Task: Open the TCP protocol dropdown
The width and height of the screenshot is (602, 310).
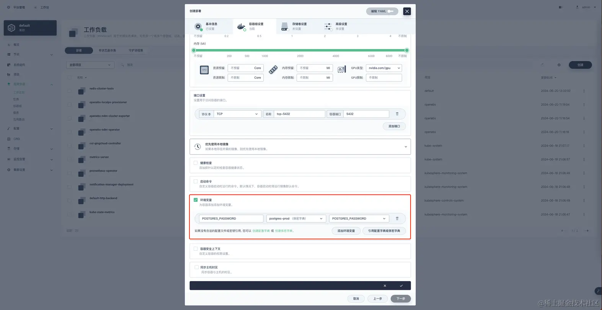Action: [x=237, y=114]
